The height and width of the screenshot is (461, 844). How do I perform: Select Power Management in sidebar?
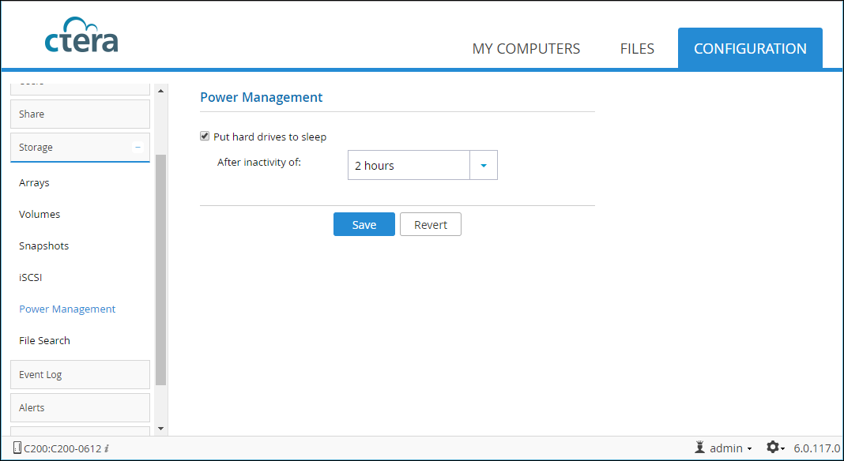pyautogui.click(x=67, y=309)
